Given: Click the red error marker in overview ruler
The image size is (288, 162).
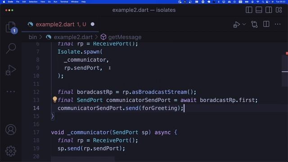Looking at the screenshot, I should pos(287,54).
